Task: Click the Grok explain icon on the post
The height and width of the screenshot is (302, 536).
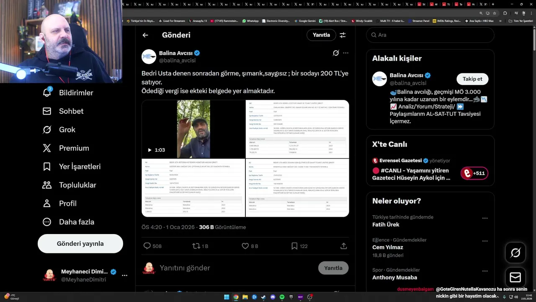Action: pyautogui.click(x=335, y=53)
